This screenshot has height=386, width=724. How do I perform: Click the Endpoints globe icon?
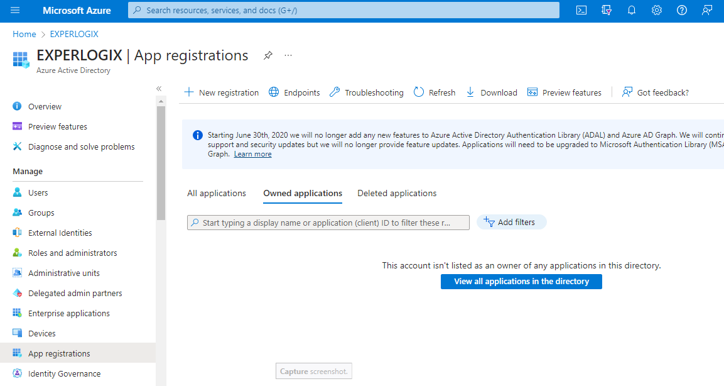tap(274, 92)
